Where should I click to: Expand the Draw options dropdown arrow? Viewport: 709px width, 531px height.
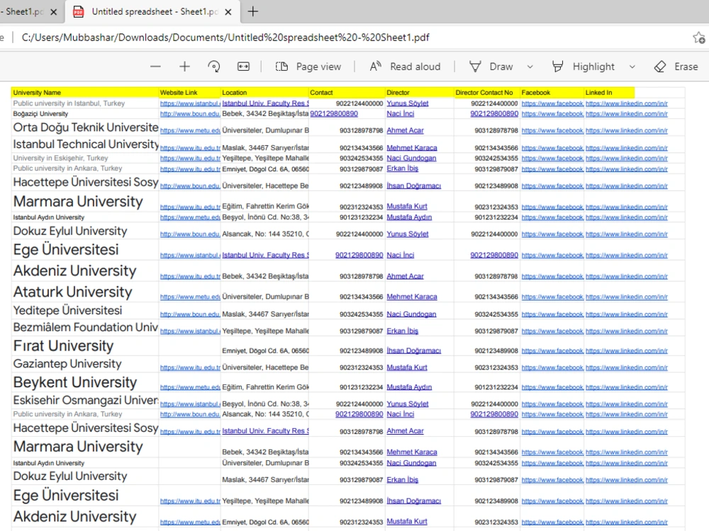click(530, 67)
